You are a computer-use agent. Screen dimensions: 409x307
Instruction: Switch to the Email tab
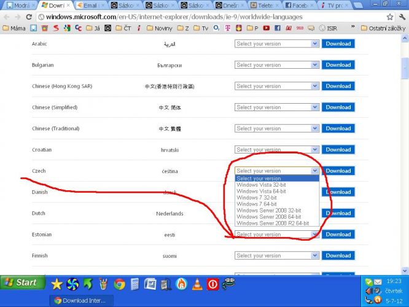[92, 5]
